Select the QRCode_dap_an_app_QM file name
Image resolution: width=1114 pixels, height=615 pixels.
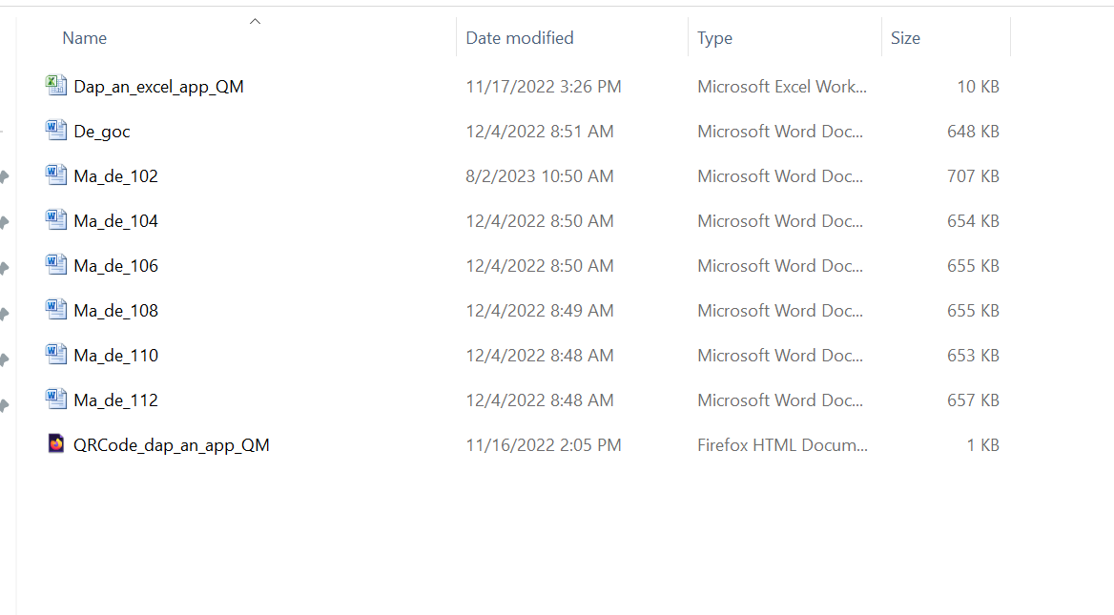[172, 445]
